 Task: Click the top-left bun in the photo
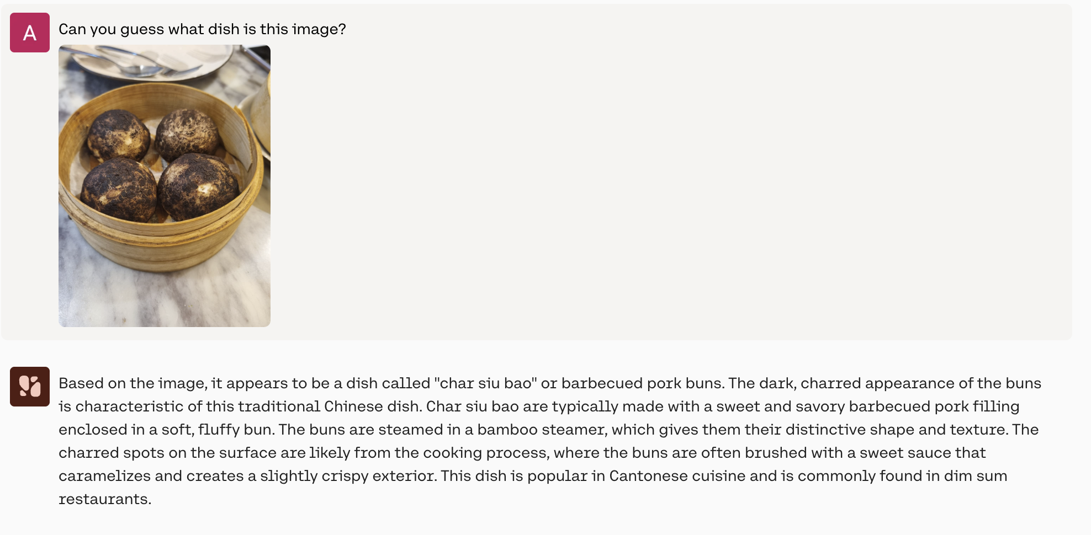point(118,136)
